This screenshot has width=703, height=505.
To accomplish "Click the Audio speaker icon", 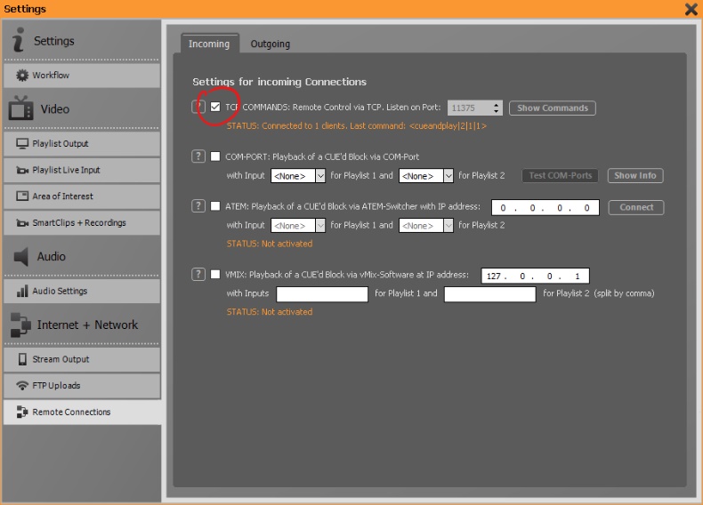I will 21,256.
